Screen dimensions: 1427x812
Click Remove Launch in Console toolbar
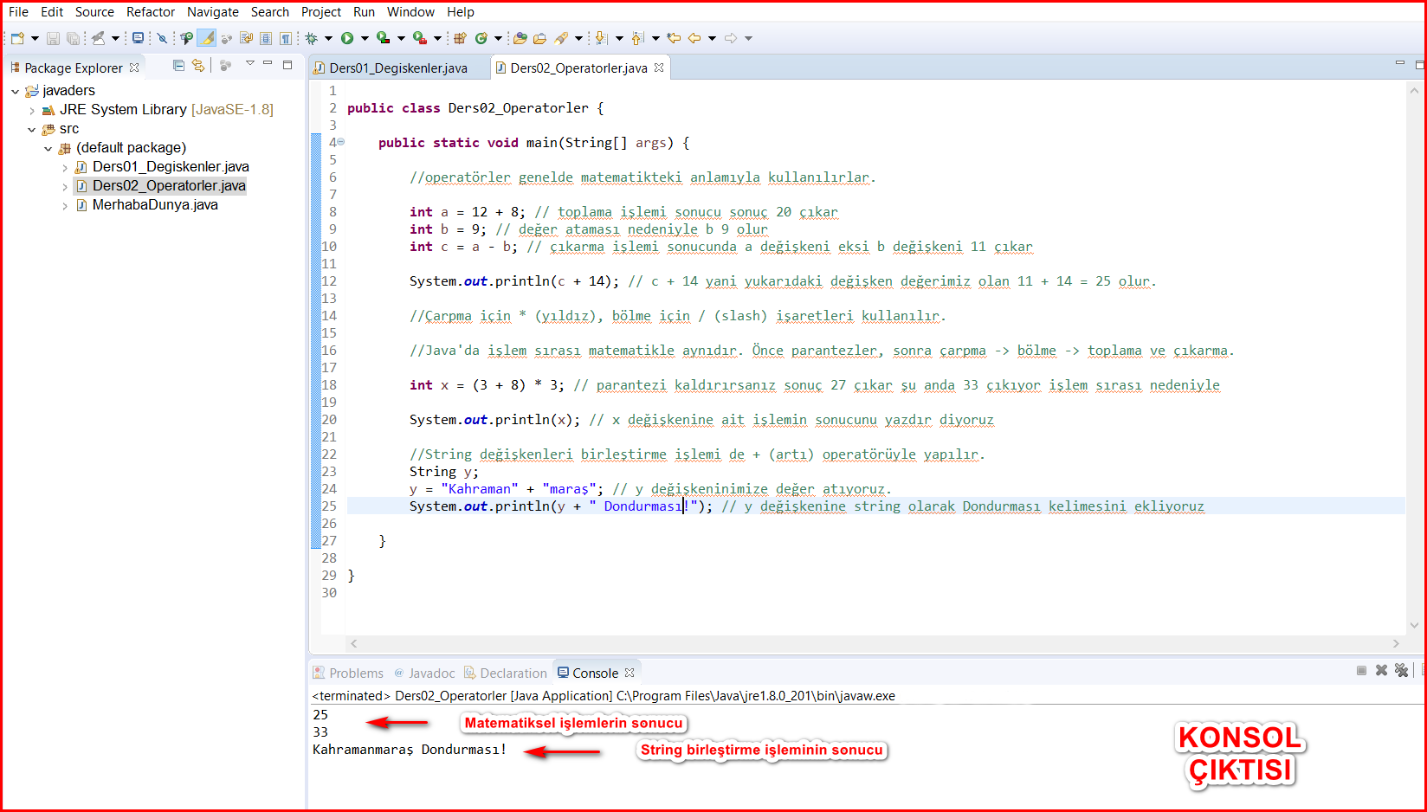(x=1381, y=671)
